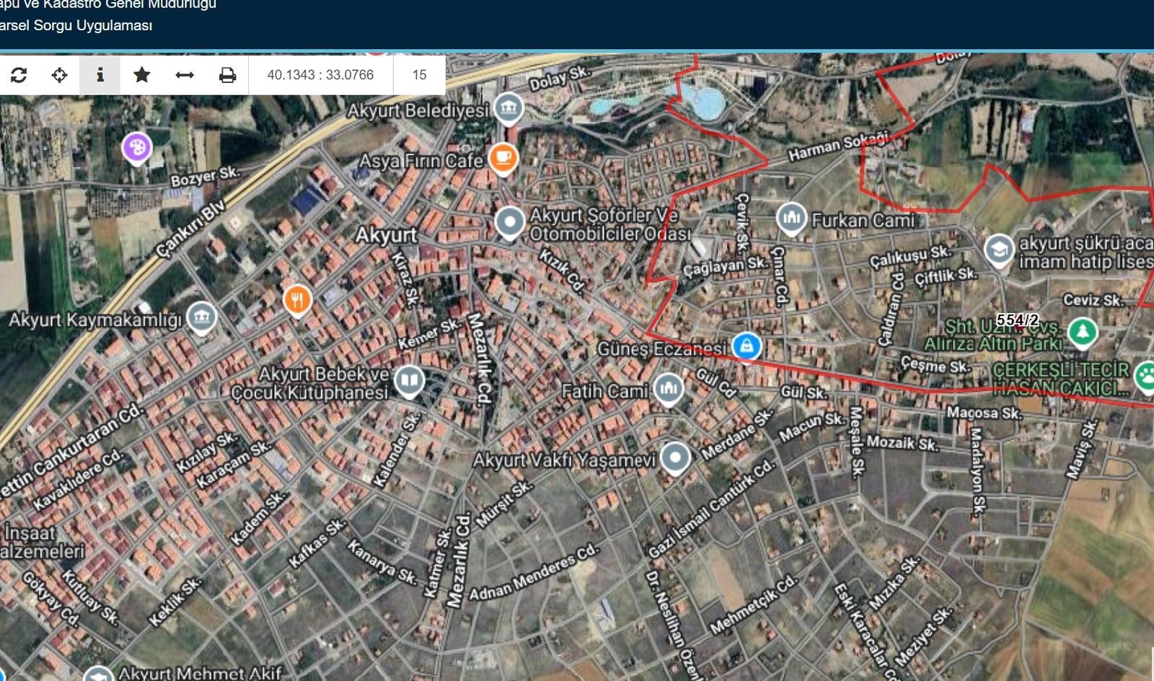Click the Akyurt Şoförler ve Otomobilciler Odası pin

click(x=510, y=223)
